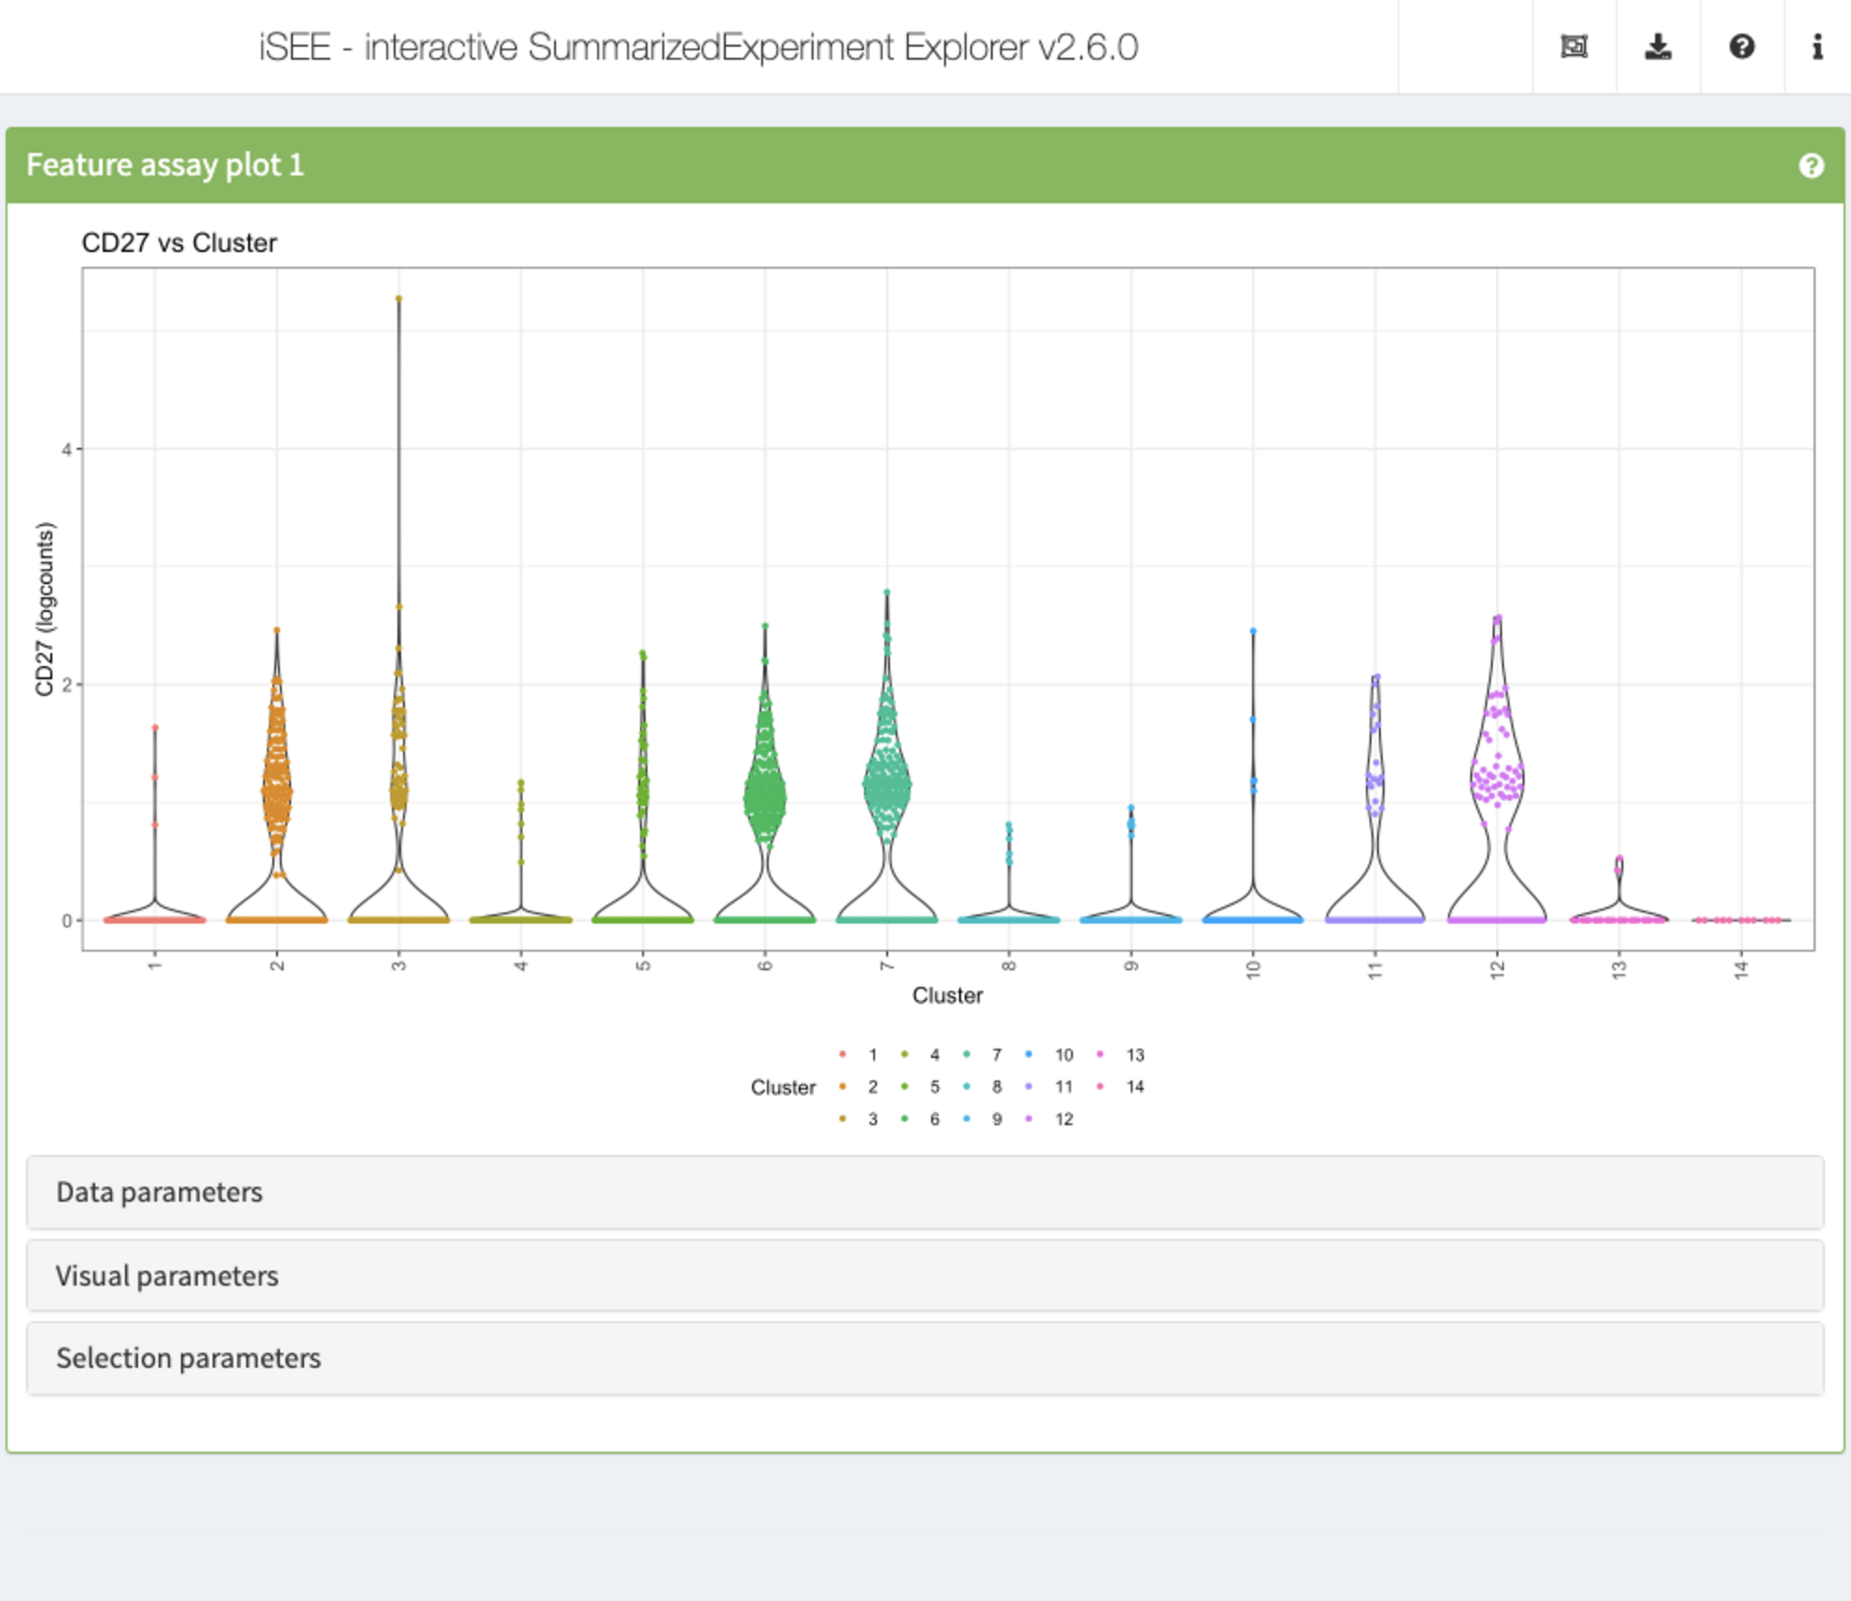Screen dimensions: 1851x1601
Task: Click the top outlier point in cluster 3
Action: tap(398, 299)
